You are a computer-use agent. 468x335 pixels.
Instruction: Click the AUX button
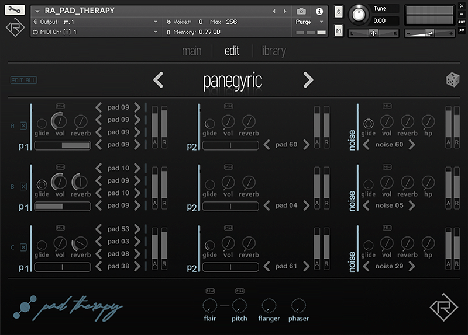(x=462, y=22)
